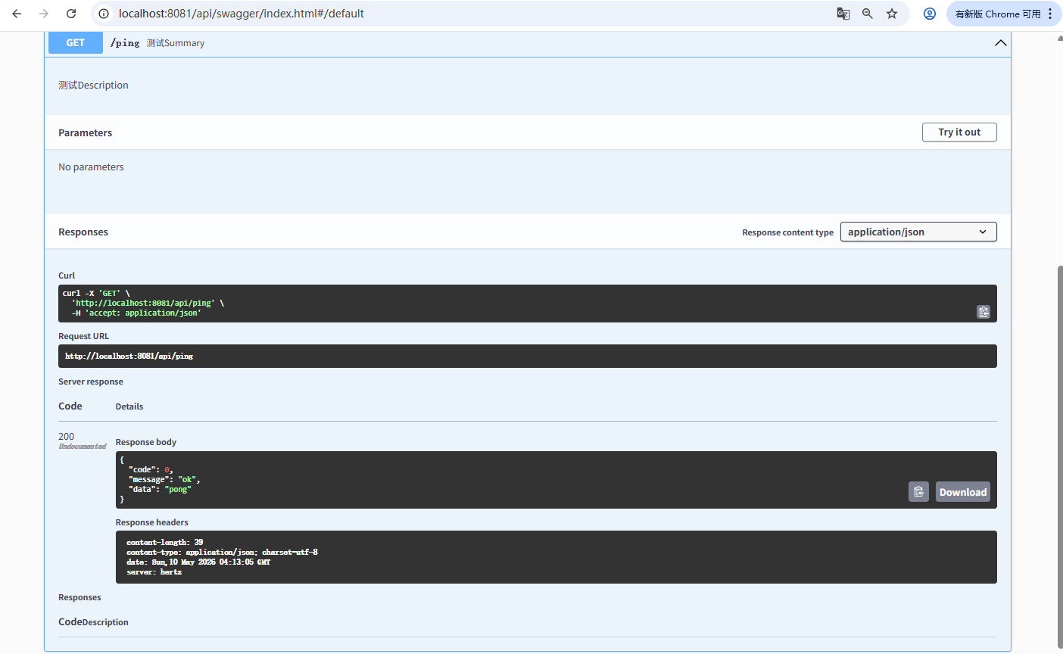
Task: Click the GET method badge
Action: coord(76,42)
